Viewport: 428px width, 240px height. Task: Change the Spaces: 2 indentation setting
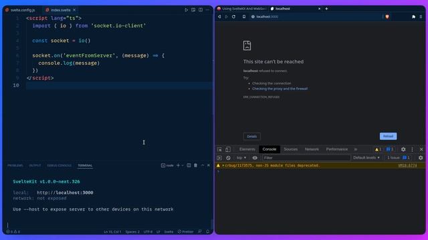click(x=132, y=232)
